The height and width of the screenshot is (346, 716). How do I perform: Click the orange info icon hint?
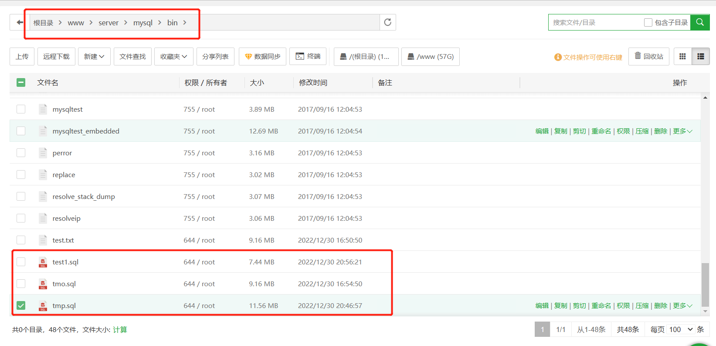pyautogui.click(x=557, y=57)
